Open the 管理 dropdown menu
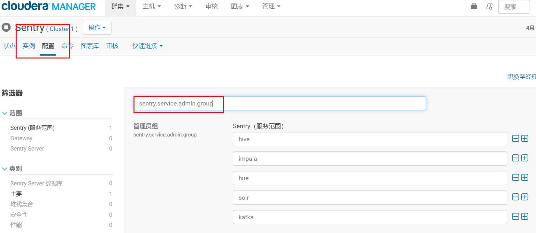 (x=271, y=6)
